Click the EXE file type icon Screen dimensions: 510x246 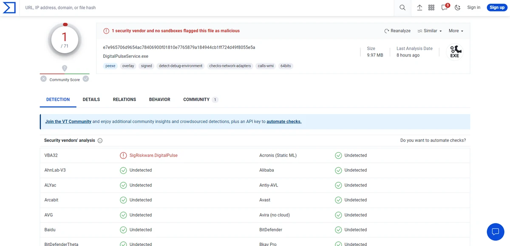pos(455,52)
